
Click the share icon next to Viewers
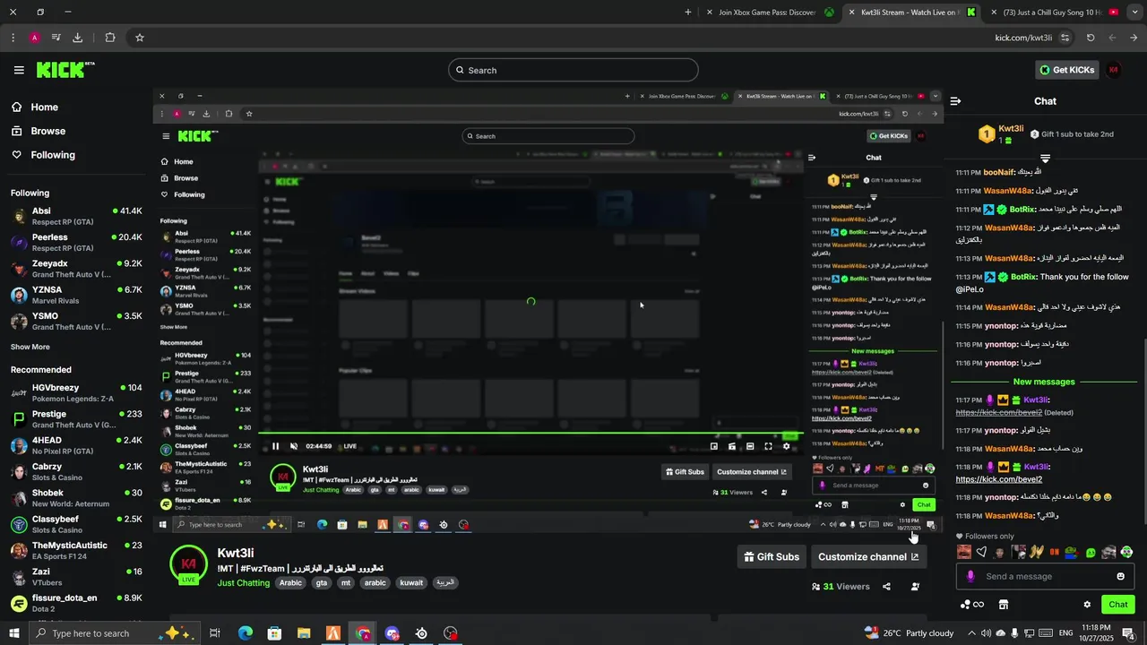pyautogui.click(x=886, y=587)
